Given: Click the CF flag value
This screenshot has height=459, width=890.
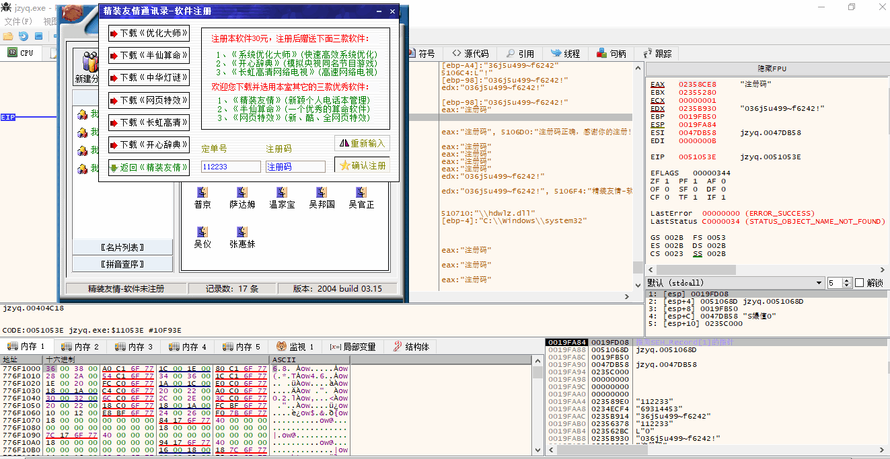Looking at the screenshot, I should pyautogui.click(x=666, y=198).
